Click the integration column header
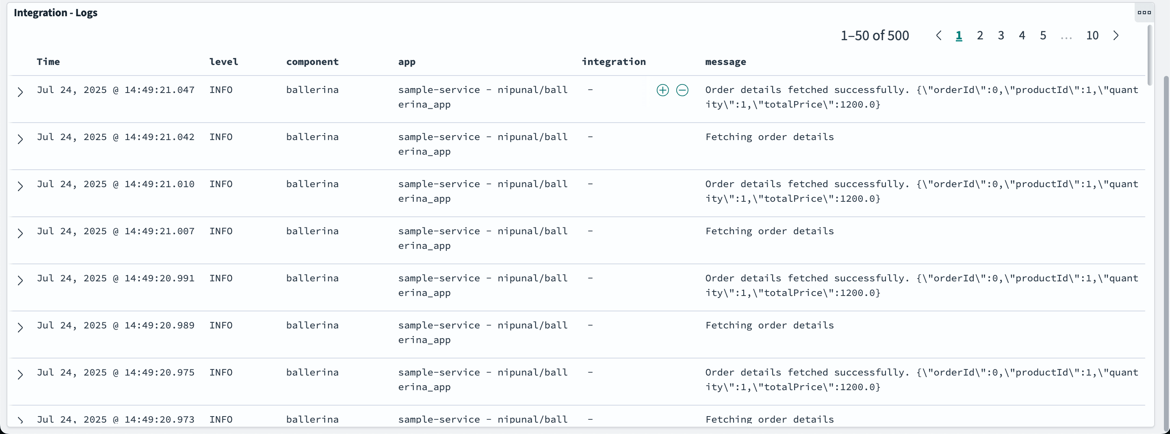 [614, 62]
